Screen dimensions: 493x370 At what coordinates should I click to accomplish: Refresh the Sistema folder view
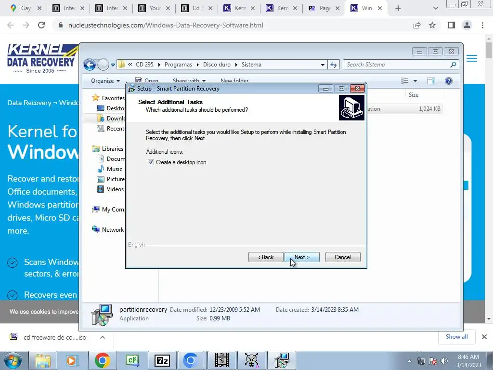[x=334, y=65]
